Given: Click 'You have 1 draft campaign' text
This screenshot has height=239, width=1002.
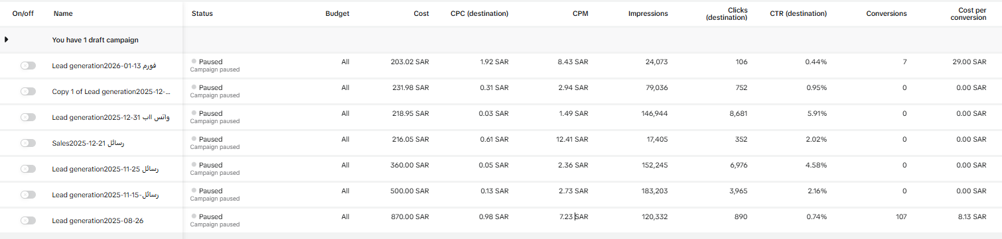Looking at the screenshot, I should click(96, 40).
